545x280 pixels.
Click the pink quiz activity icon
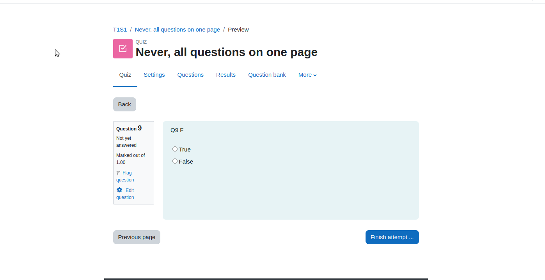[x=123, y=49]
